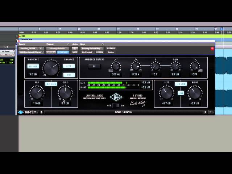The image size is (232, 174).
Task: Click the round button beside the Map label
Action: click(102, 44)
